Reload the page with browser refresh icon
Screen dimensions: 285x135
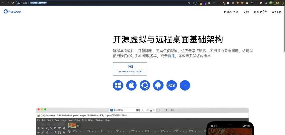(13, 3)
